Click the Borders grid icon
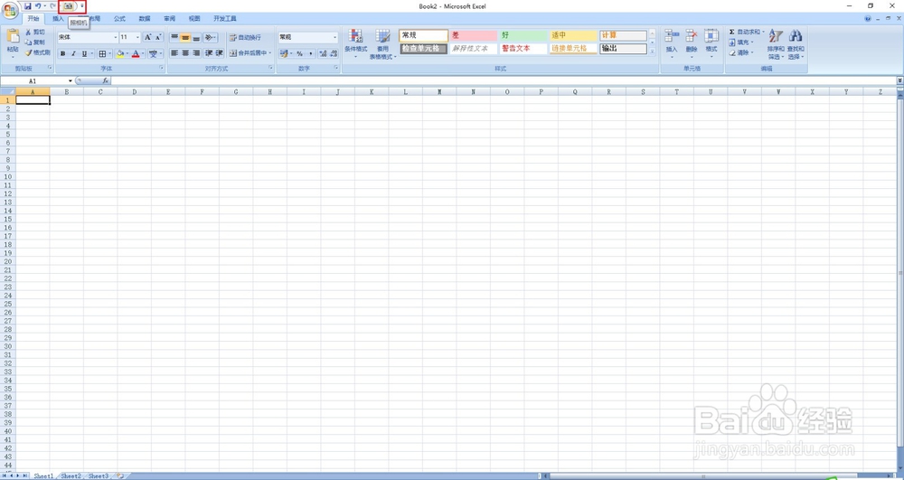This screenshot has width=904, height=480. (102, 53)
